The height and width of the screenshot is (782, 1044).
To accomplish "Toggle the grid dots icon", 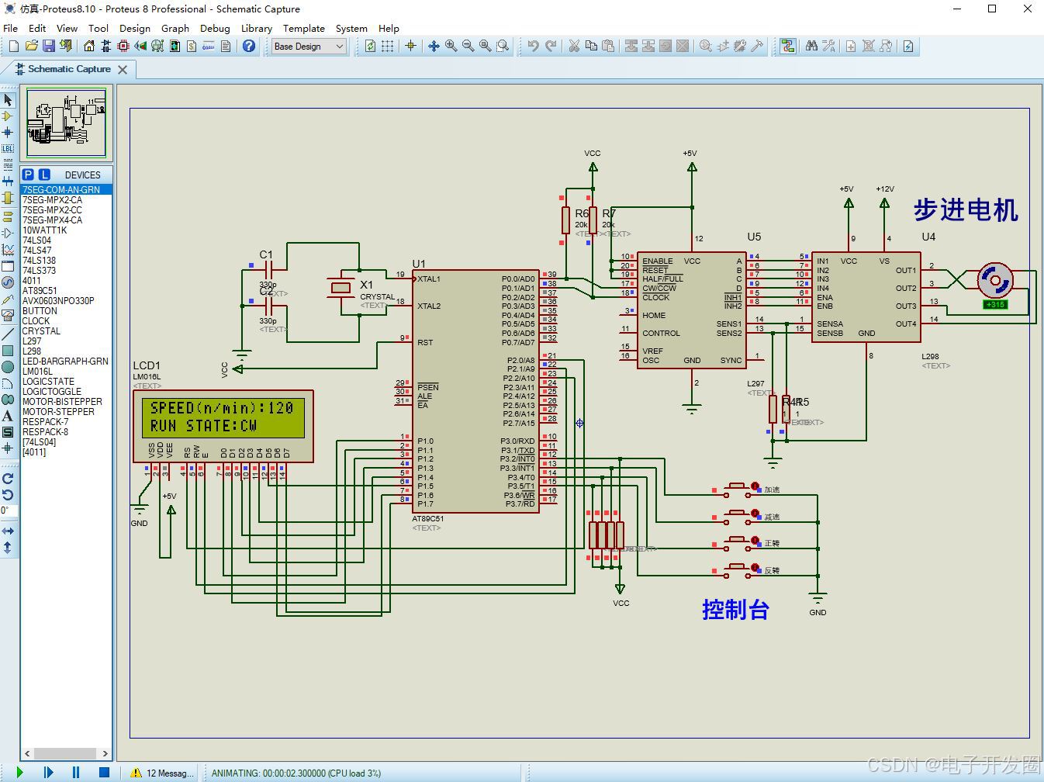I will 387,47.
